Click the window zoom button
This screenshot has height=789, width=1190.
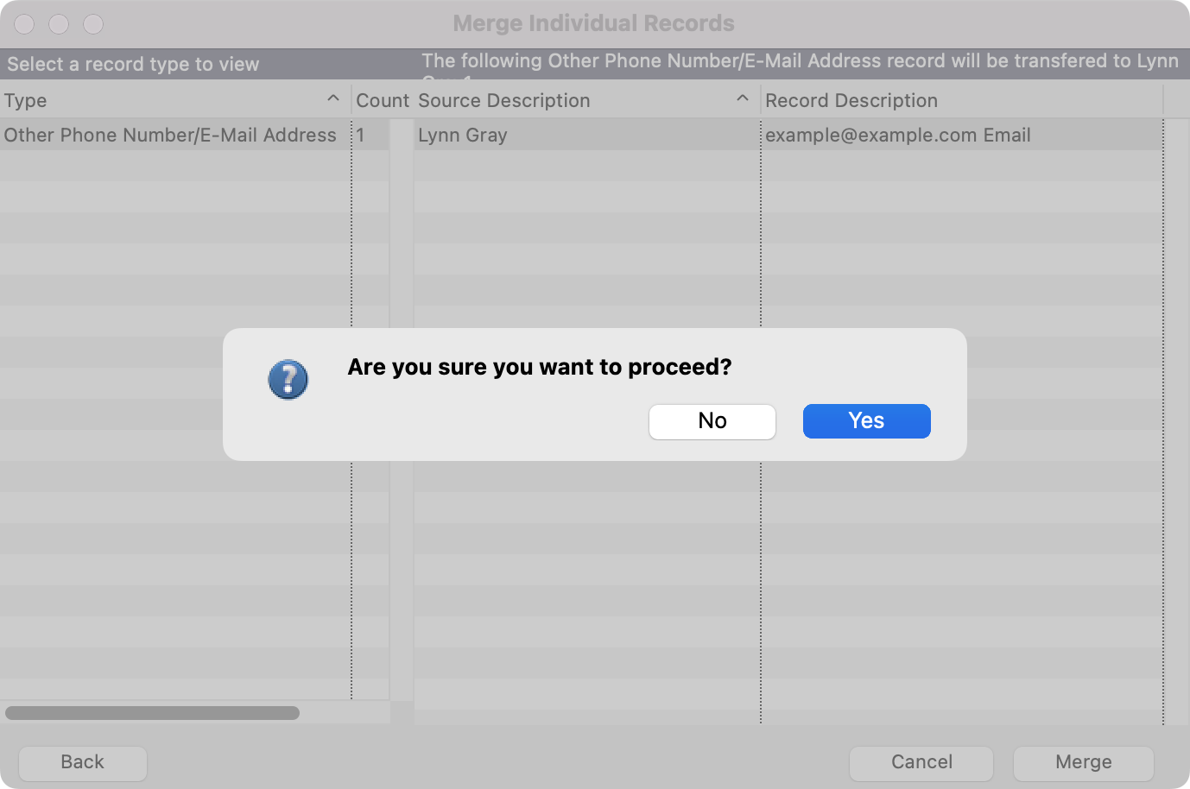[93, 24]
